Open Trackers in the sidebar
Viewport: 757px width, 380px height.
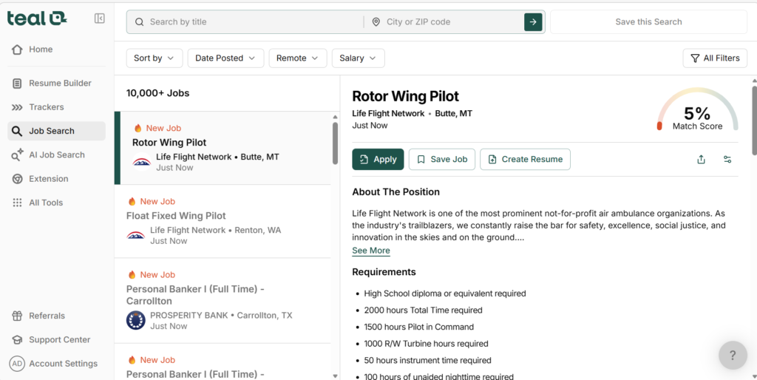click(46, 107)
